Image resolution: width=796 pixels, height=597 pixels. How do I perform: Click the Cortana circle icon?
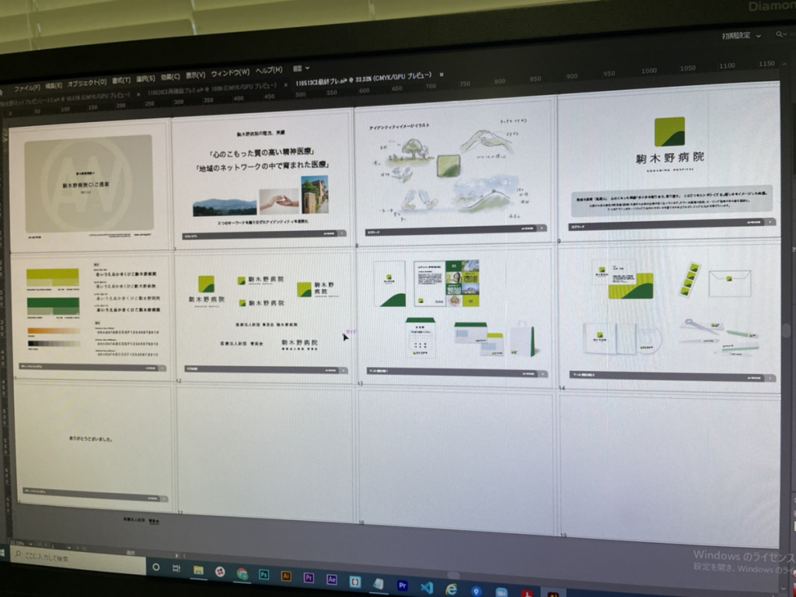point(156,567)
